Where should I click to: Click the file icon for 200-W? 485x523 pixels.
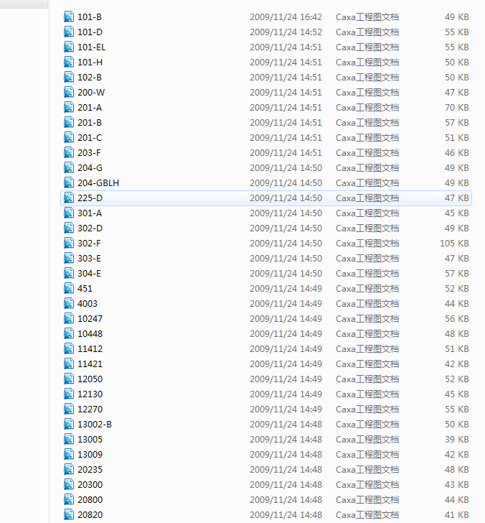click(x=69, y=92)
